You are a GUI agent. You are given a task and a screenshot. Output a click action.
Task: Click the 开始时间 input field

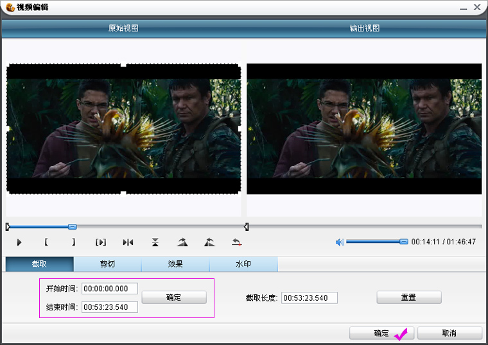[110, 289]
